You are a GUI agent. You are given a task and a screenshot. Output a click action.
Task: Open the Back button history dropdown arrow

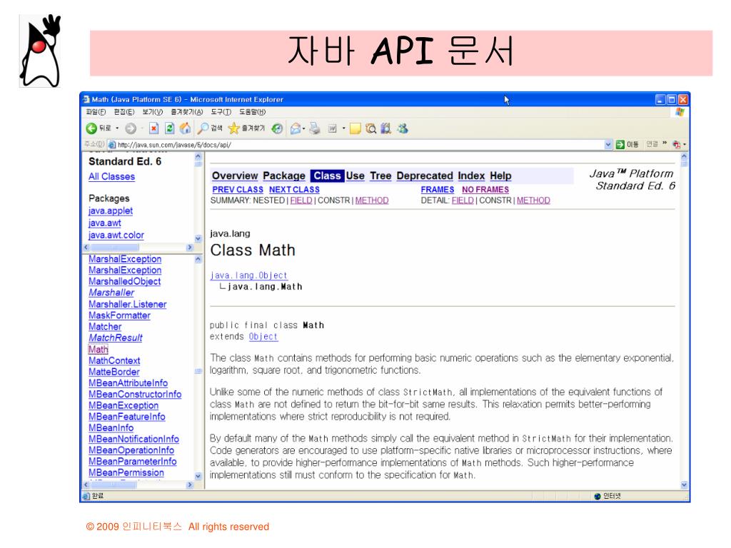[117, 128]
